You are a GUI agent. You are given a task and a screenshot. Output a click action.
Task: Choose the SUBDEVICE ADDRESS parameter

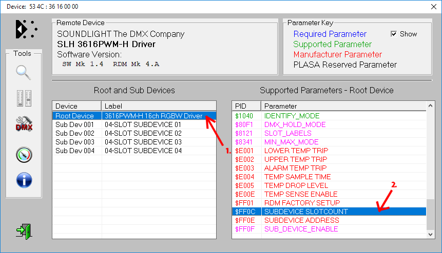click(301, 220)
